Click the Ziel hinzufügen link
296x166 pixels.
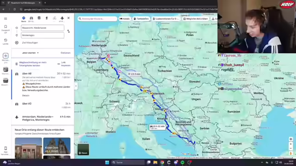(30, 43)
